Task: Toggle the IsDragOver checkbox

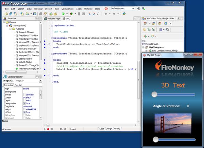Action: [24, 115]
